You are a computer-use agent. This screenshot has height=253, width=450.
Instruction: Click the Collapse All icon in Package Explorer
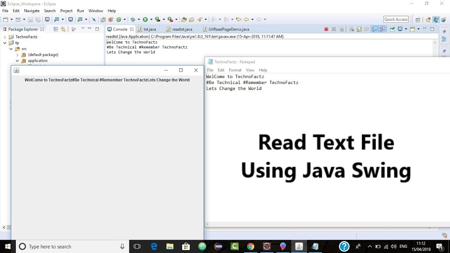(x=56, y=29)
